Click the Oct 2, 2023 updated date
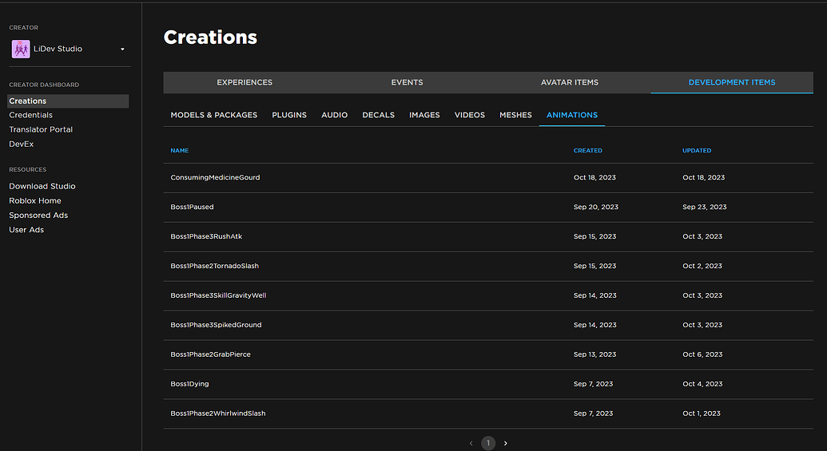Viewport: 827px width, 451px height. pos(702,266)
